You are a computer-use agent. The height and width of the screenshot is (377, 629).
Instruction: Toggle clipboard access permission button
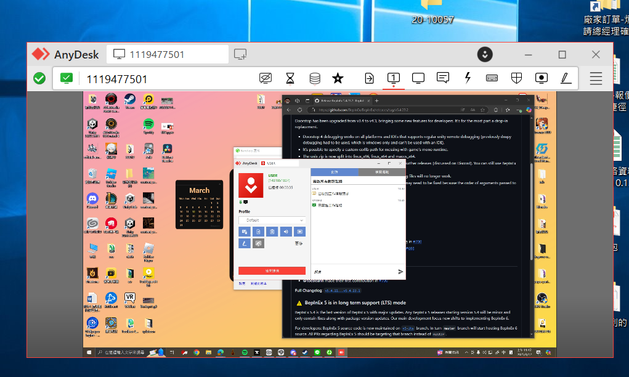pos(272,232)
